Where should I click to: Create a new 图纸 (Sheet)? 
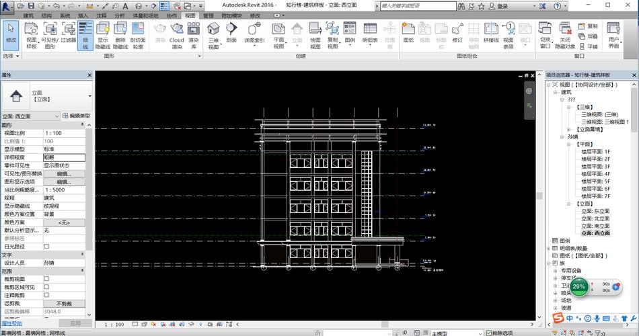pyautogui.click(x=408, y=32)
